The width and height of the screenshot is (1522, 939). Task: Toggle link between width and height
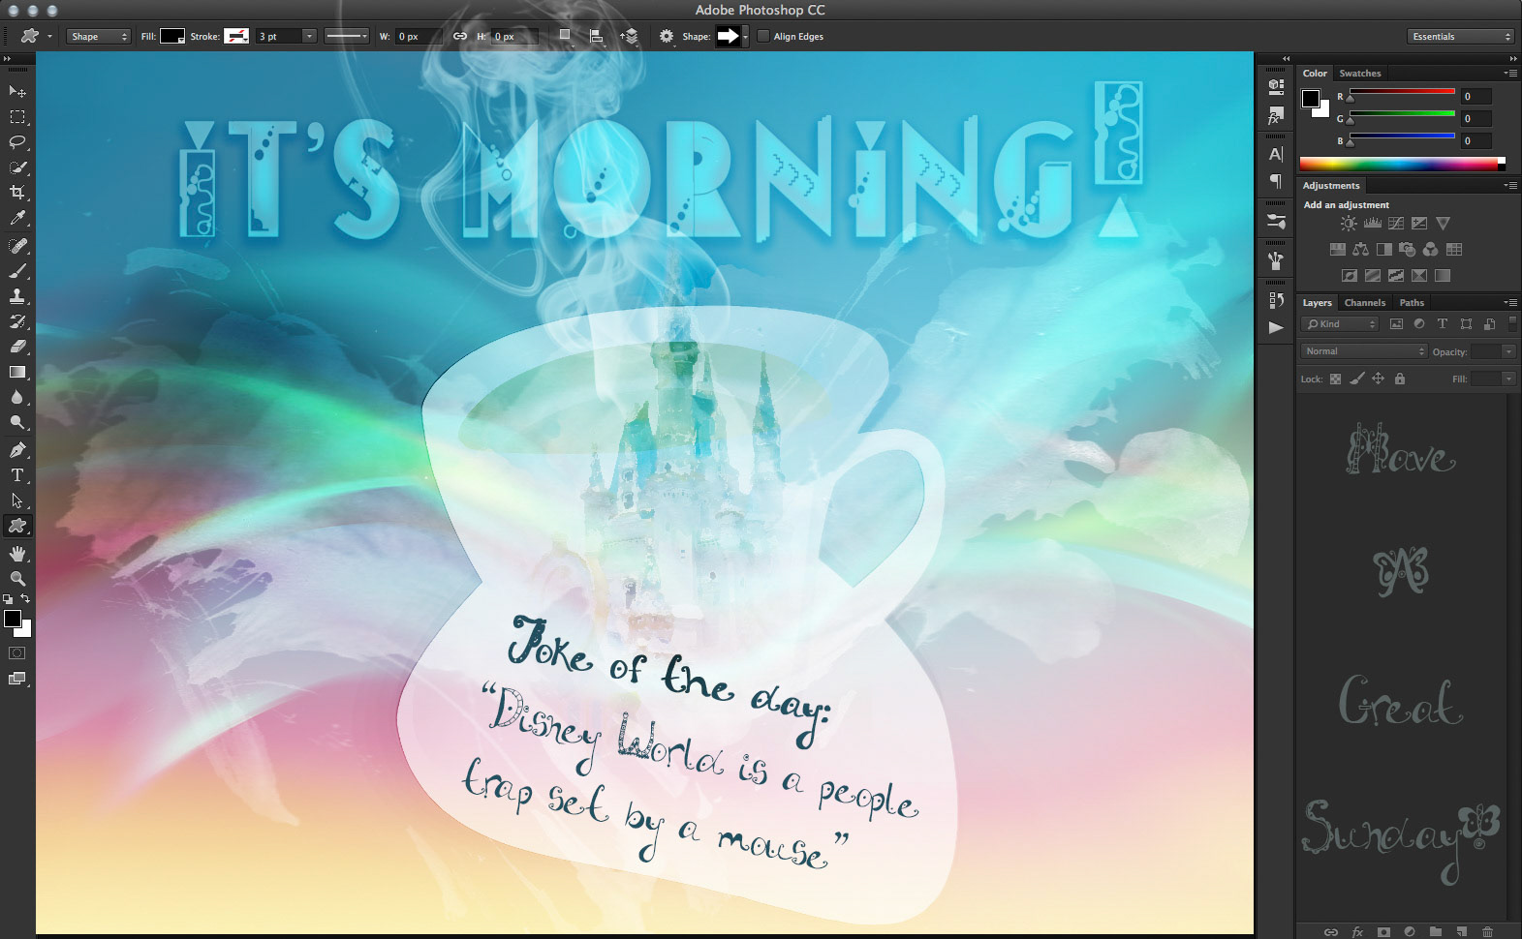460,37
